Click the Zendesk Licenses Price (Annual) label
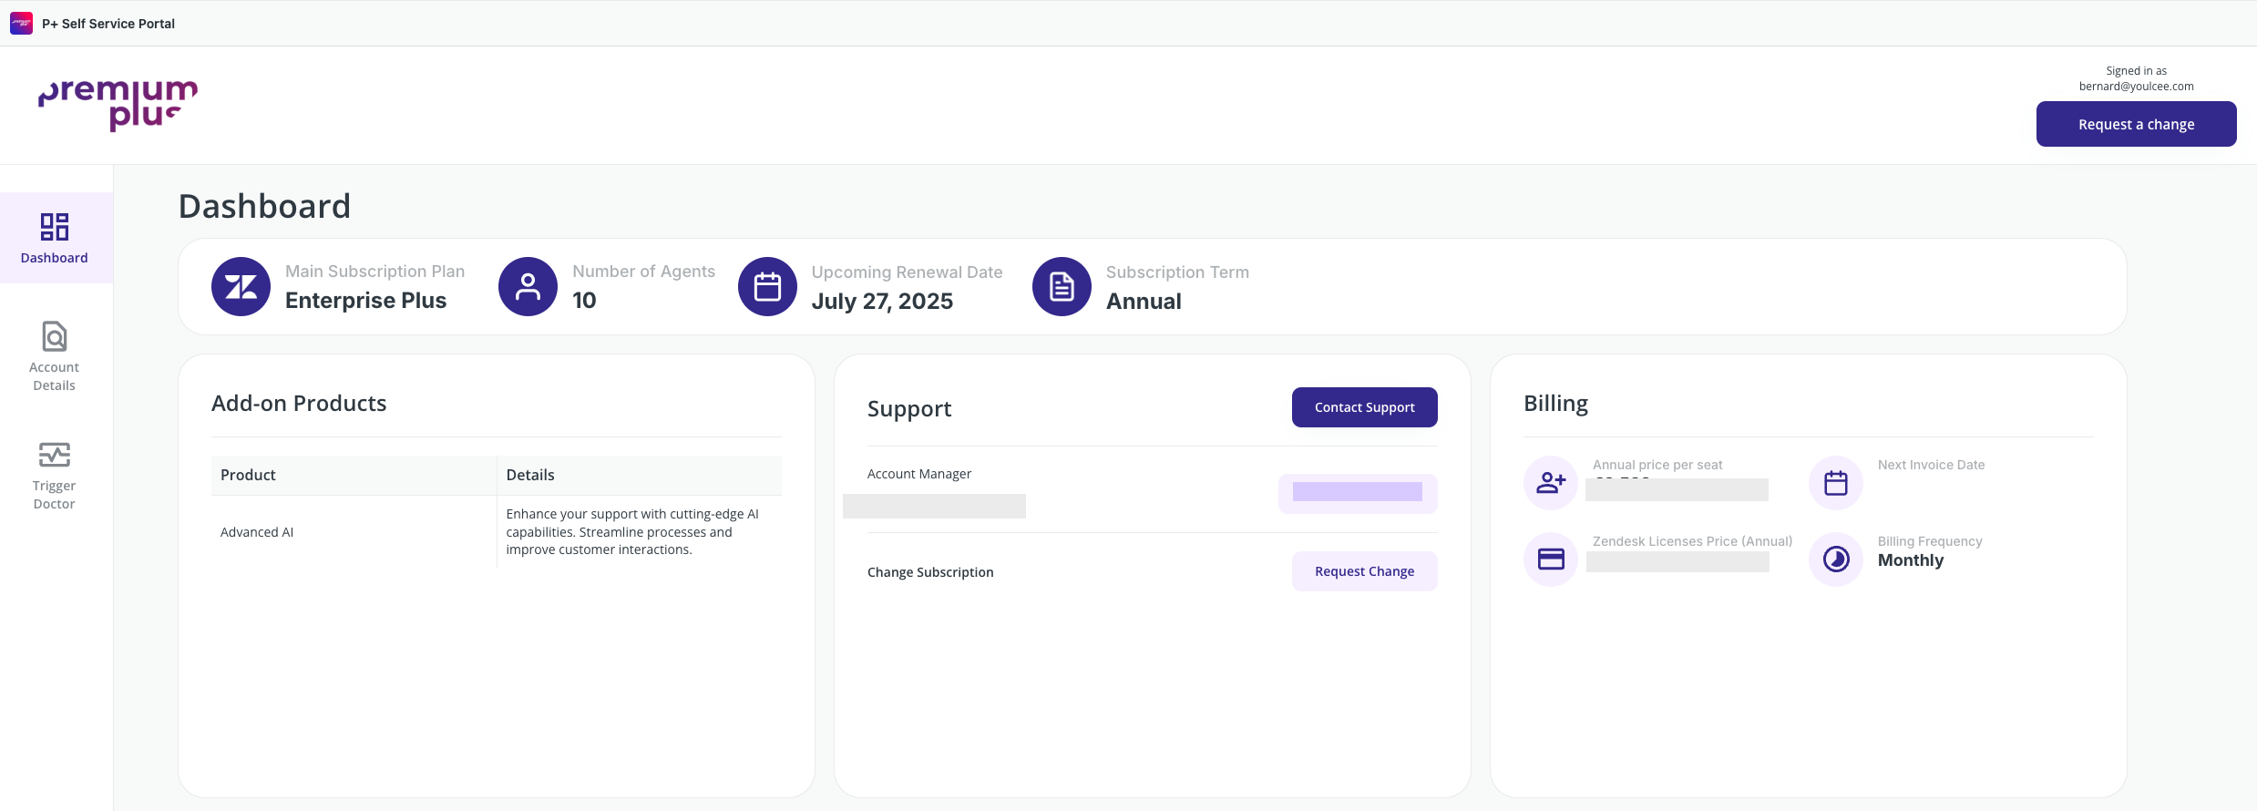Viewport: 2257px width, 811px height. tap(1692, 541)
